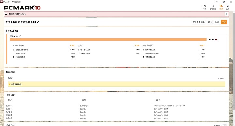235x126 pixels.
Task: Click the 性能数据 heading
Action: [x=11, y=72]
